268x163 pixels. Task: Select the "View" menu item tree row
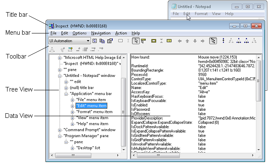(x=92, y=118)
